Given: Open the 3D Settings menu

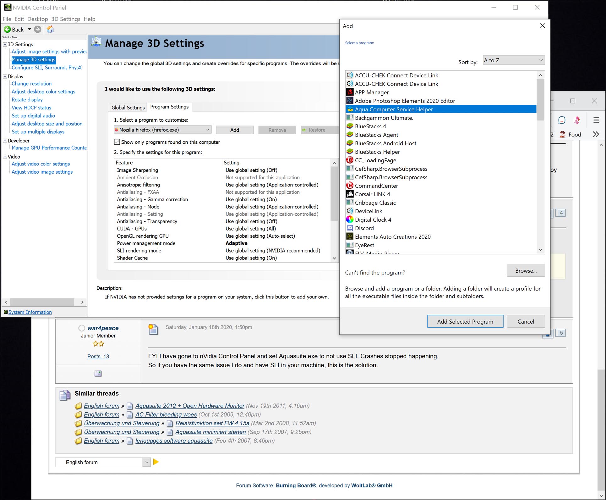Looking at the screenshot, I should coord(66,19).
